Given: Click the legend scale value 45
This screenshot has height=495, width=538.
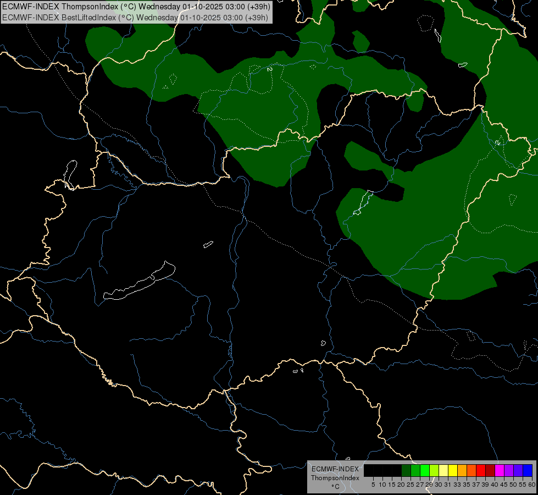Looking at the screenshot, I should pos(504,485).
